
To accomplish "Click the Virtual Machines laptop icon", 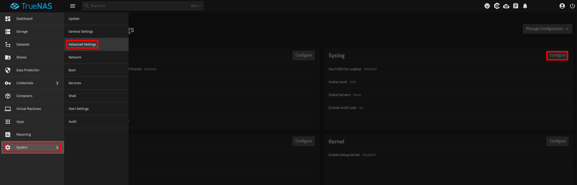I will pos(8,109).
